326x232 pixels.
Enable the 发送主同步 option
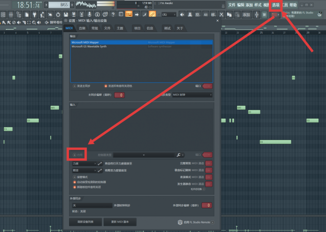pos(74,86)
